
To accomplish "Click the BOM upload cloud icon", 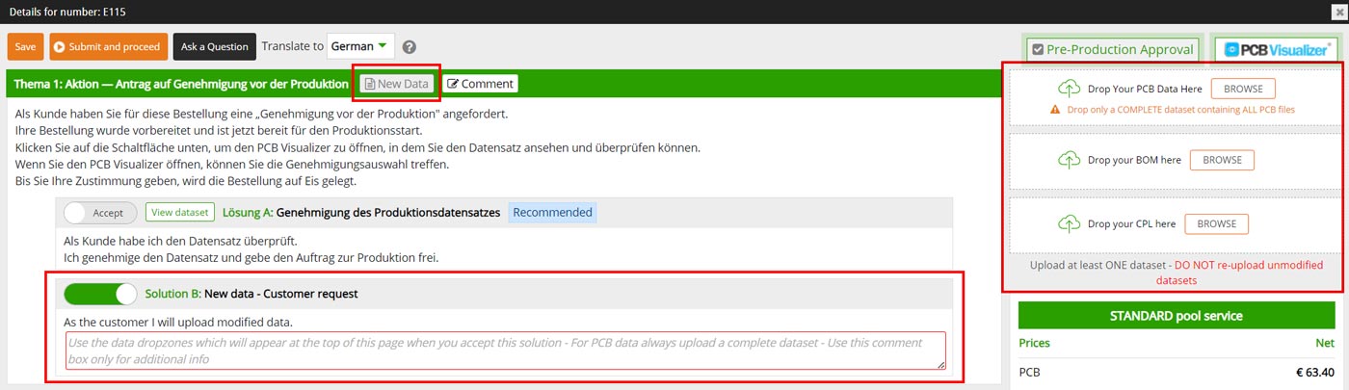I will [x=1070, y=160].
